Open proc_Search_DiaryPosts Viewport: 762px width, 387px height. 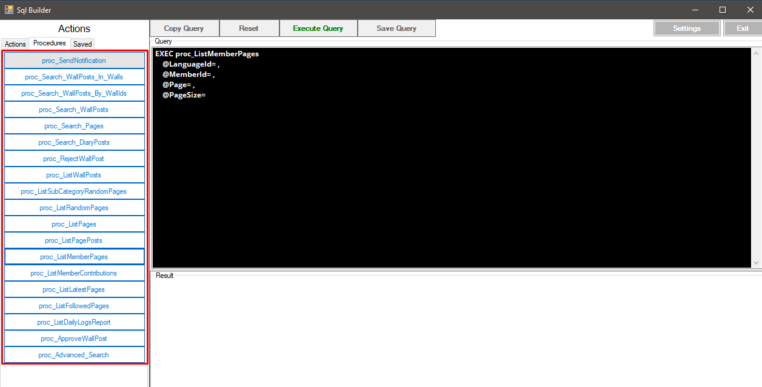click(x=74, y=142)
